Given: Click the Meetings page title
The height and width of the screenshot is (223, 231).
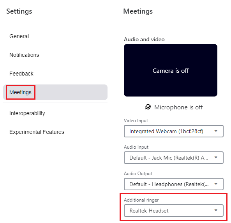Looking at the screenshot, I should [138, 11].
